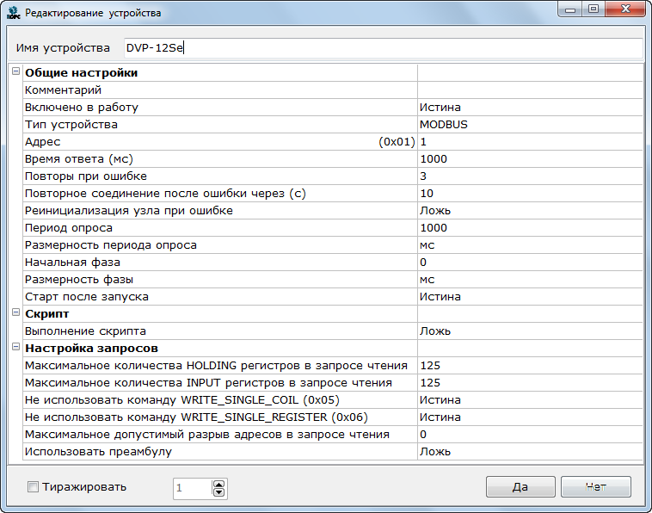Click the Нет button
Viewport: 652px width, 513px height.
pyautogui.click(x=595, y=487)
